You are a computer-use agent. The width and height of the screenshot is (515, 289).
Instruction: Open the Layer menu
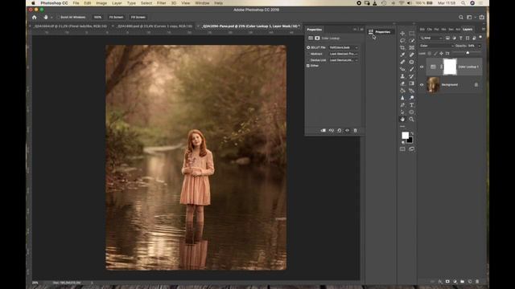pyautogui.click(x=117, y=3)
